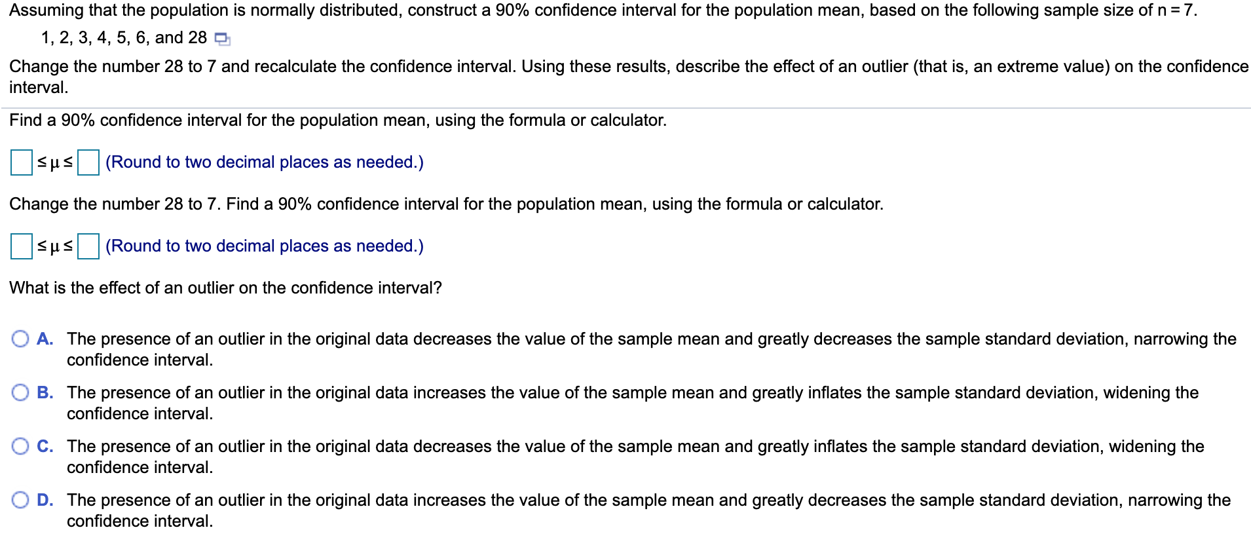Image resolution: width=1251 pixels, height=549 pixels.
Task: Click the overlapping-windows data icon
Action: pos(221,38)
